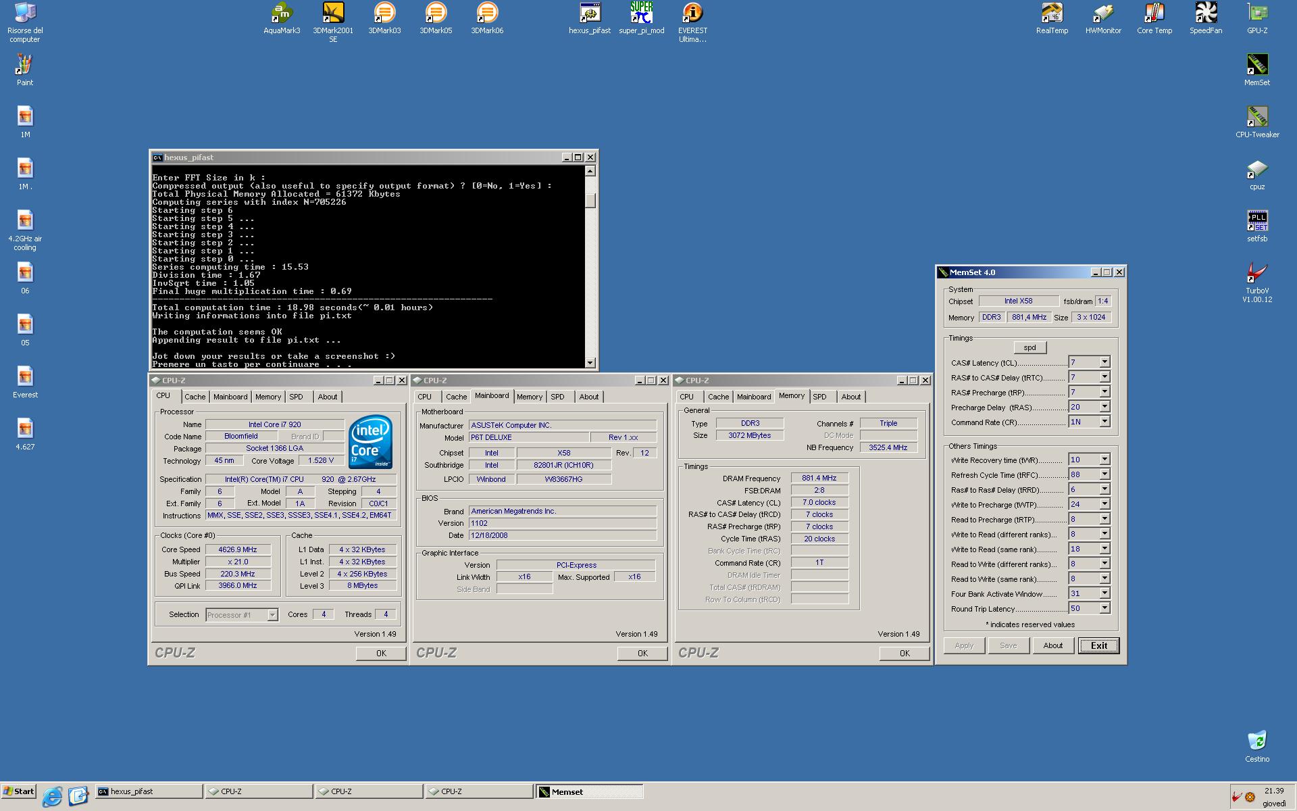Open Precharge Delay (tRAS) dropdown in MemSet

click(x=1104, y=407)
